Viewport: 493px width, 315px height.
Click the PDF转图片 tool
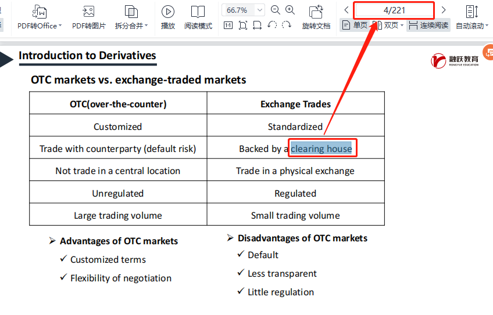pyautogui.click(x=88, y=17)
